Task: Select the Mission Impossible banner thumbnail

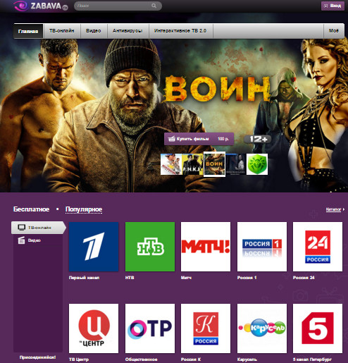Action: click(171, 164)
